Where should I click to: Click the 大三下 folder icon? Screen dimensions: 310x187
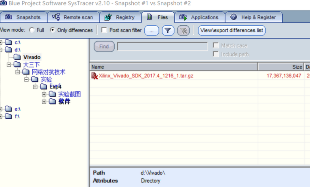[17, 64]
